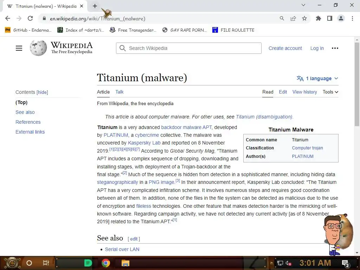Switch to the Talk tab
360x270 pixels.
coord(120,92)
